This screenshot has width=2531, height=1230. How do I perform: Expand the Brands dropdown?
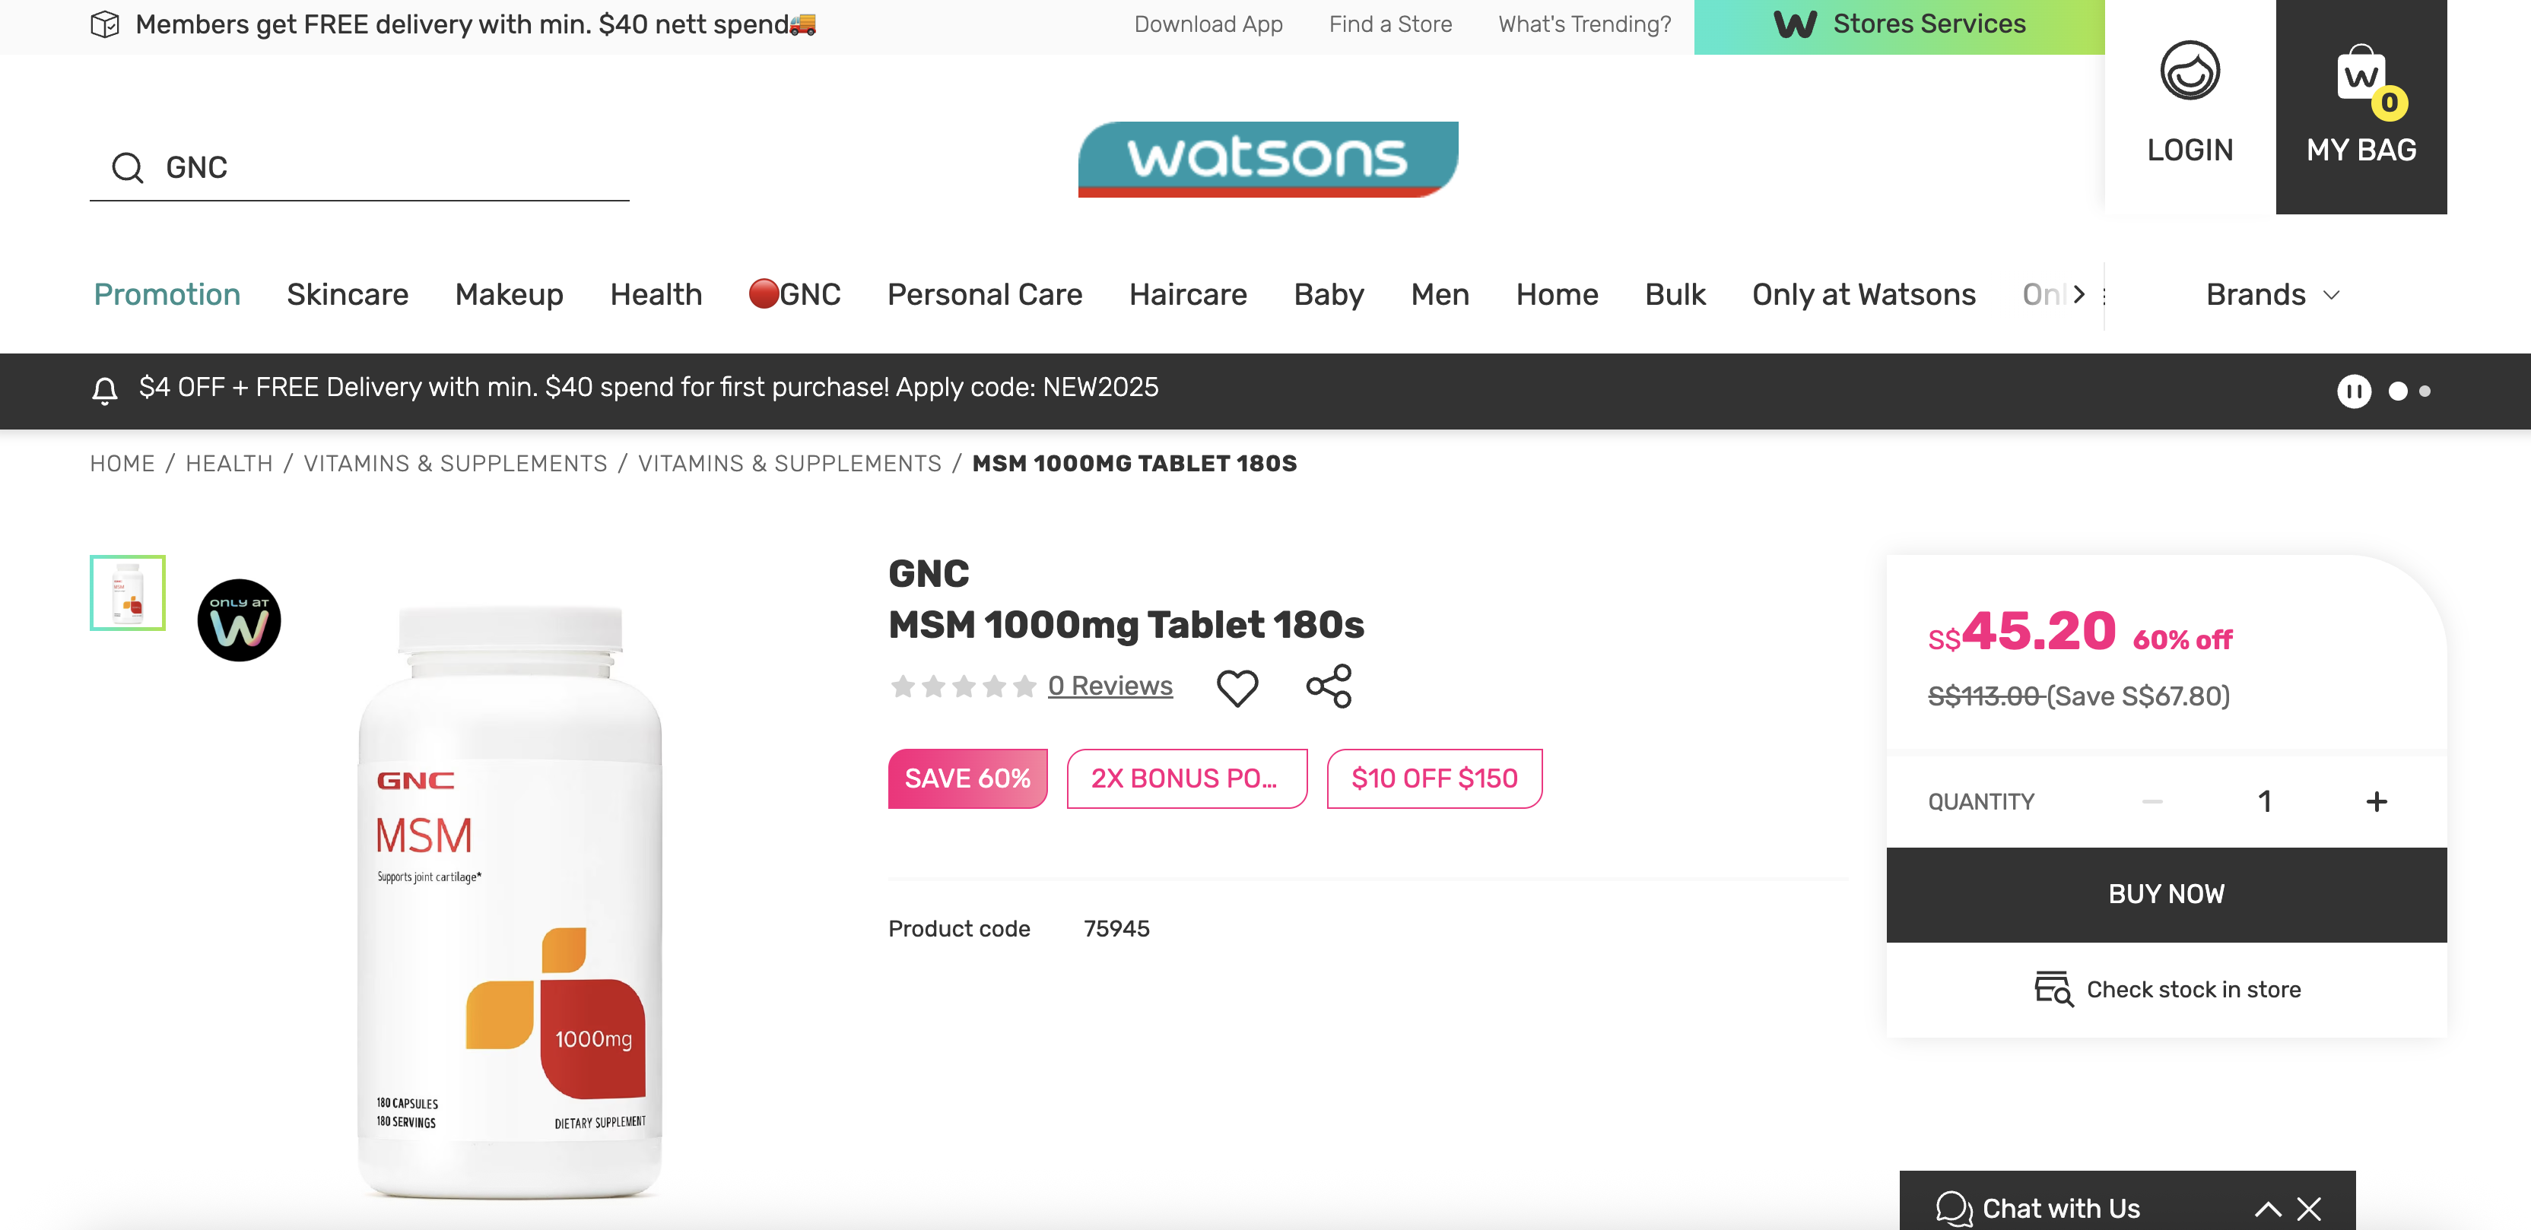point(2272,295)
